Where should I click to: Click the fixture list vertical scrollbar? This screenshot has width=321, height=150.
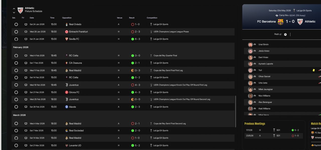coord(235,111)
